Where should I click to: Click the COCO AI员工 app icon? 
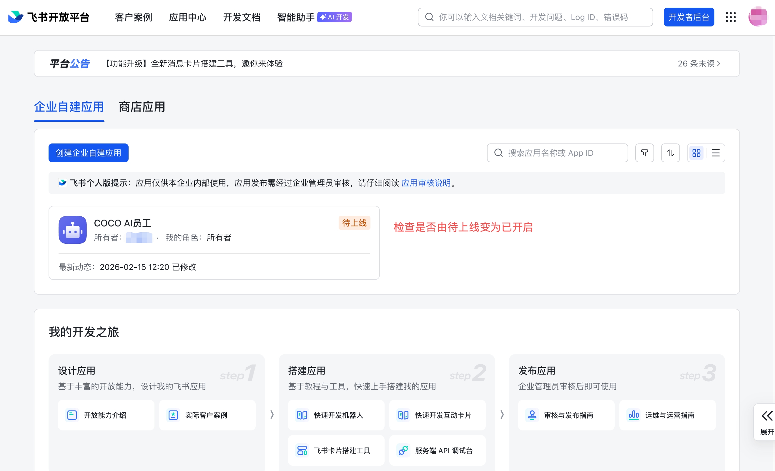(x=72, y=230)
